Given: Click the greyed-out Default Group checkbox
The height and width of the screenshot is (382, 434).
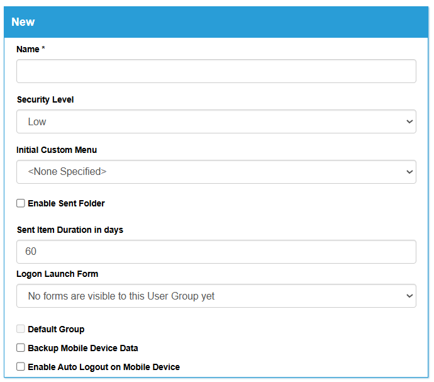Looking at the screenshot, I should pos(21,329).
